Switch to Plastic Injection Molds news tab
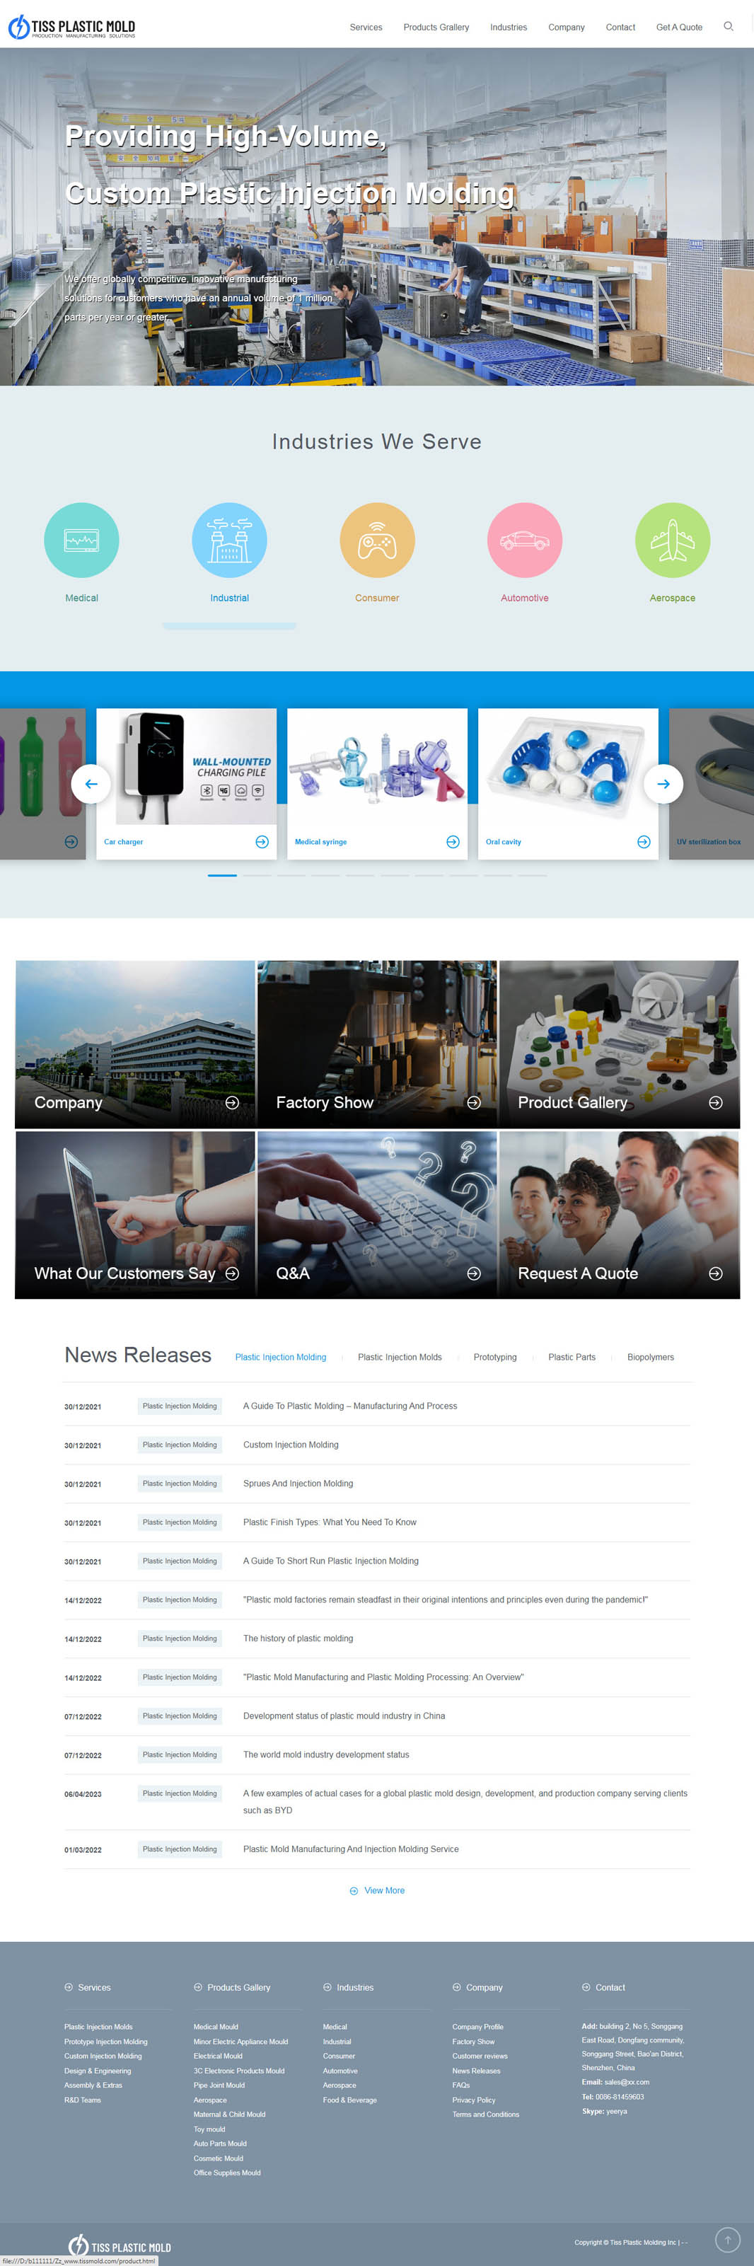754x2266 pixels. (400, 1358)
